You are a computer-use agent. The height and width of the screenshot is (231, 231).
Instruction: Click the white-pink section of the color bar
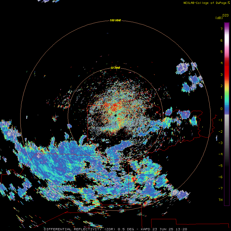(x=227, y=43)
